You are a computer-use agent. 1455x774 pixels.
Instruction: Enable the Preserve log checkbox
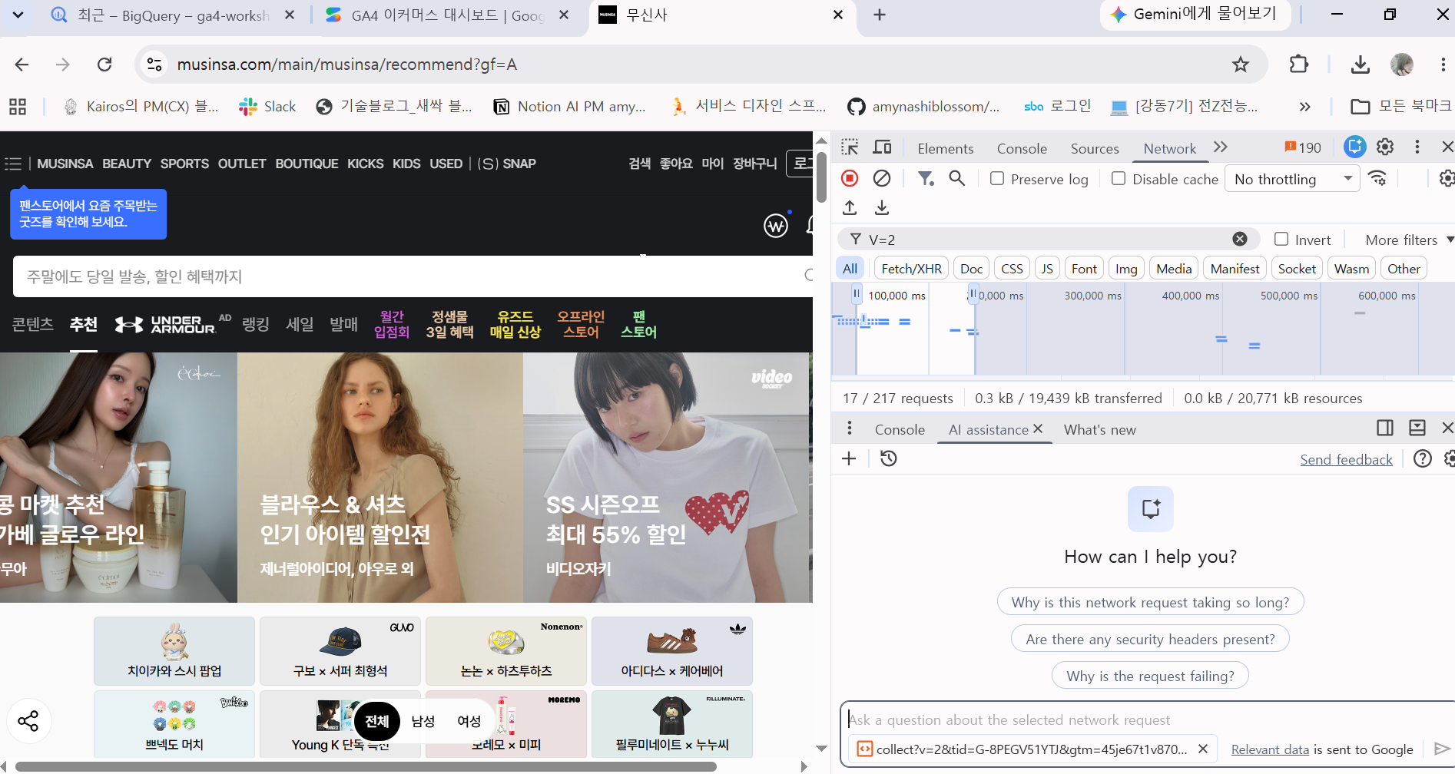click(x=997, y=178)
